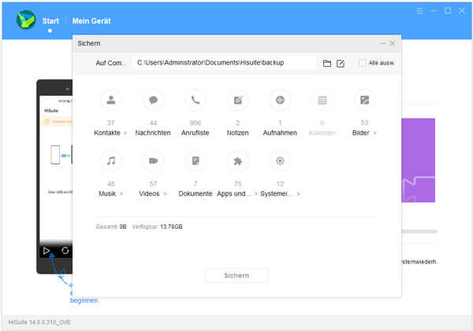
Task: Click the beginnen link
Action: (84, 300)
